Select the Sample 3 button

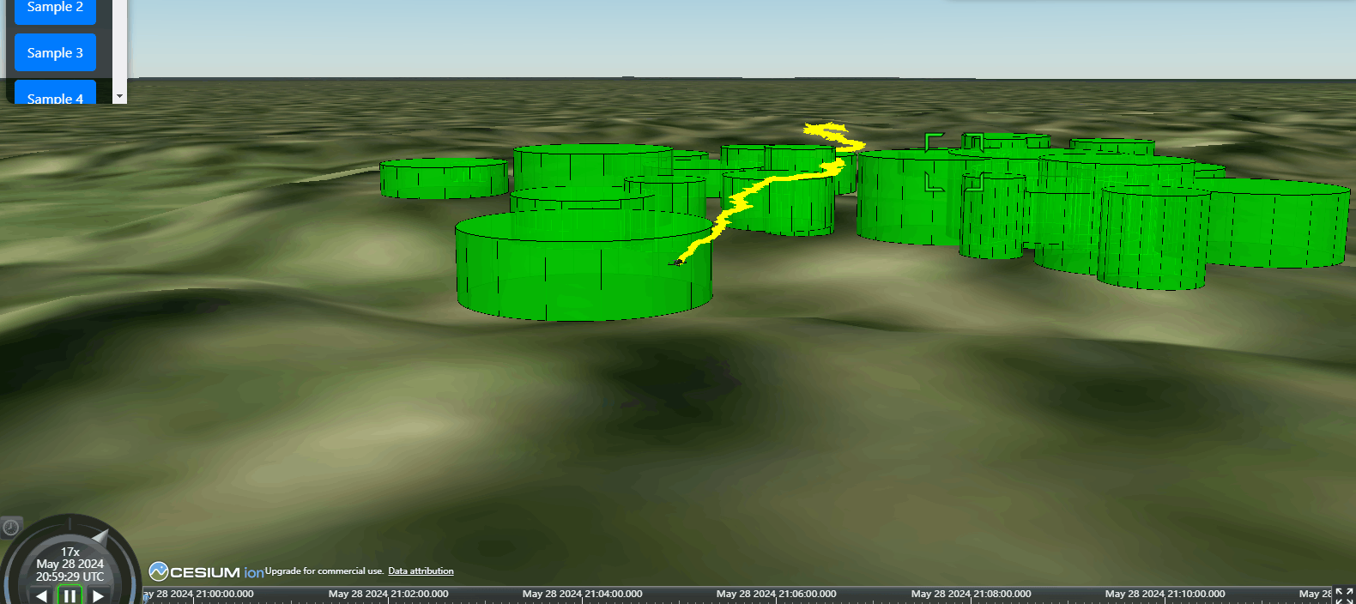(x=55, y=52)
